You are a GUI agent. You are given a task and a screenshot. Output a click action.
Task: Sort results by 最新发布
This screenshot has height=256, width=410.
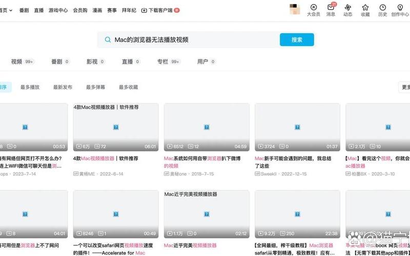coord(63,87)
